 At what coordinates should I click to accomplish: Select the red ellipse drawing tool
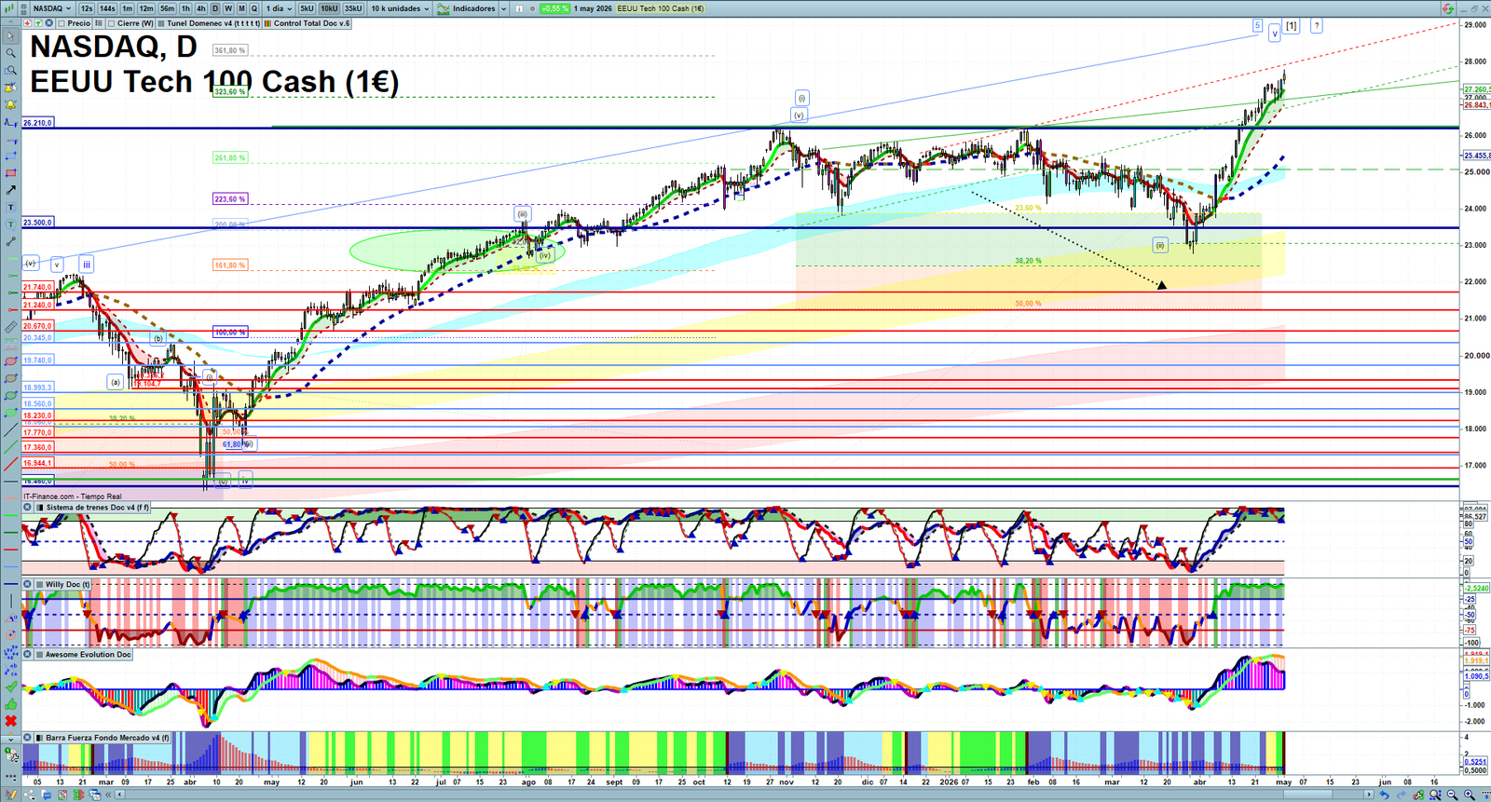click(x=10, y=361)
